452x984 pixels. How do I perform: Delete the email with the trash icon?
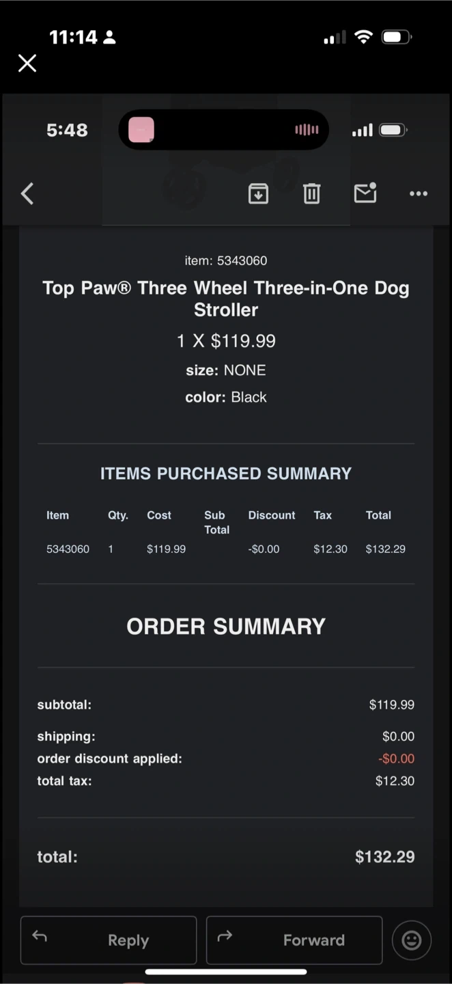coord(311,194)
